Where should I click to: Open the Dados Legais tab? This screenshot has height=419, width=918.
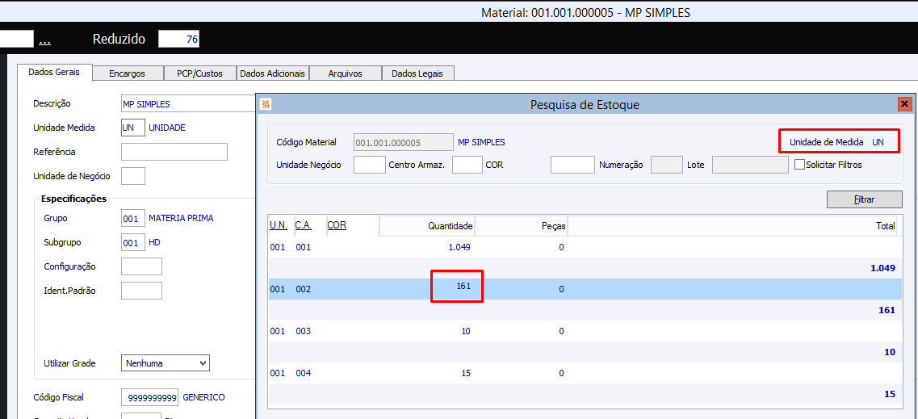point(417,73)
